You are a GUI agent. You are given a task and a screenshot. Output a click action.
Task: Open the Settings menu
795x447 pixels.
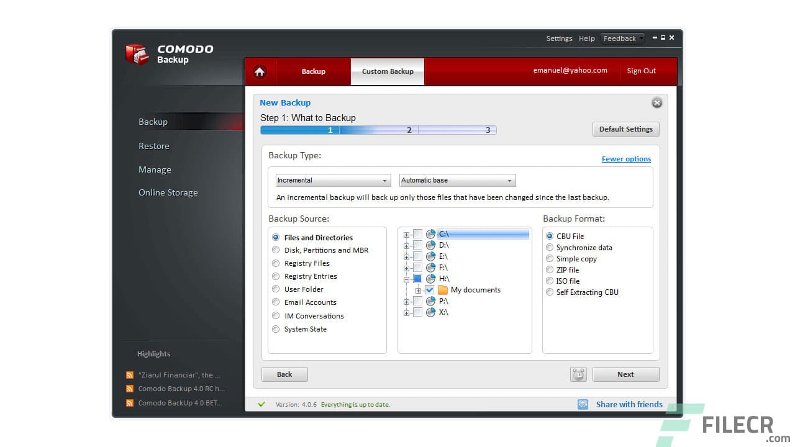559,38
